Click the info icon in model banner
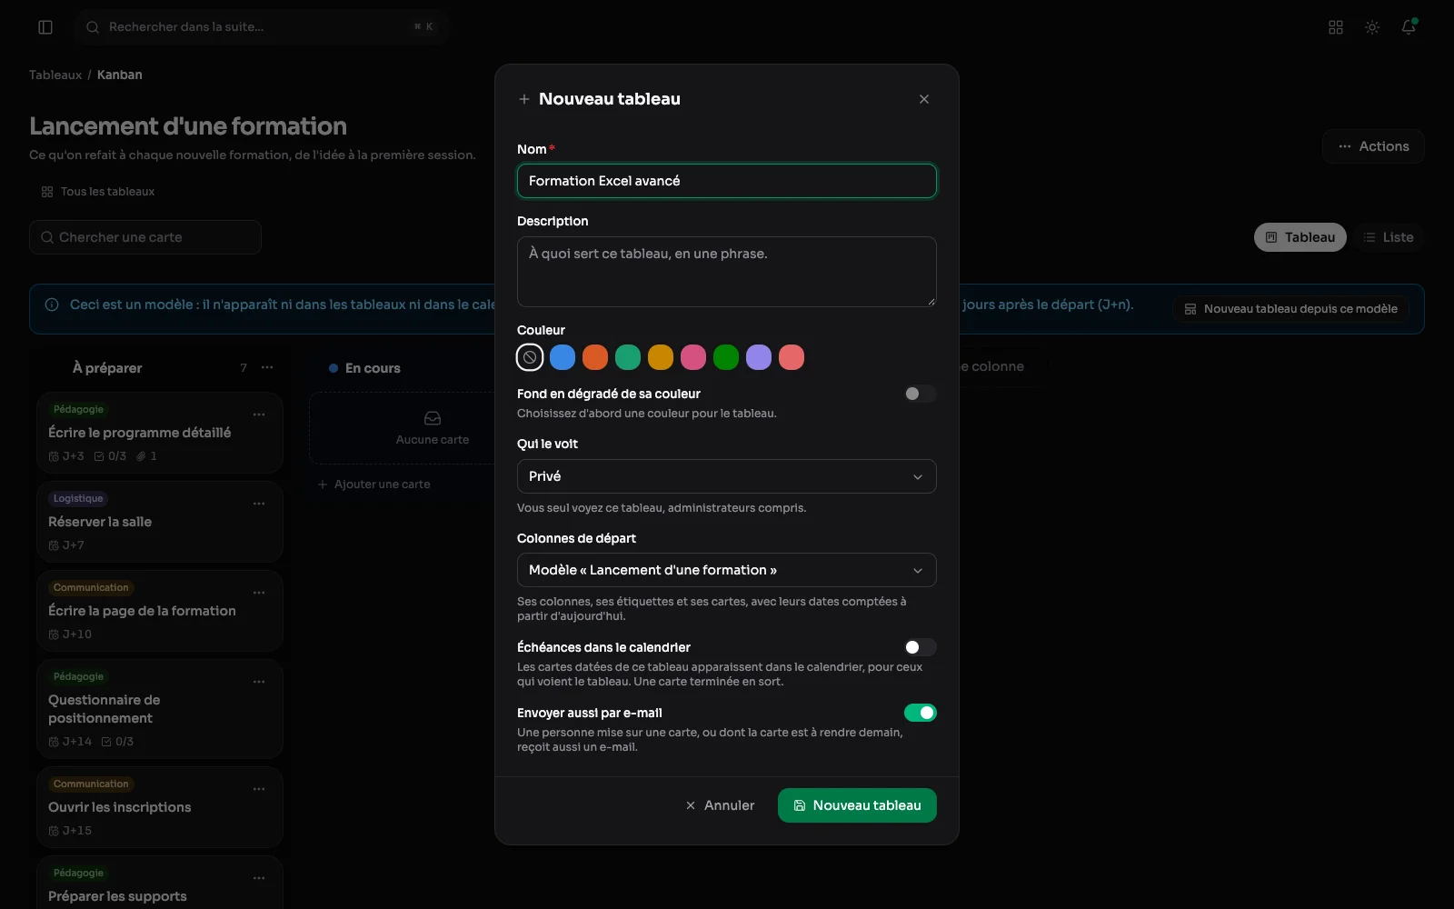The height and width of the screenshot is (909, 1454). click(x=52, y=305)
